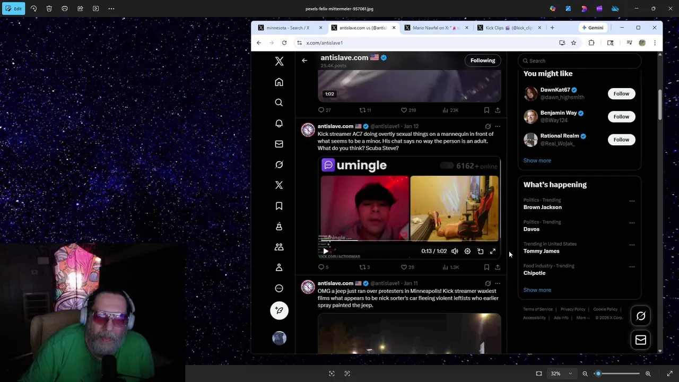Print the image in Photos
This screenshot has width=679, height=382.
tap(65, 8)
